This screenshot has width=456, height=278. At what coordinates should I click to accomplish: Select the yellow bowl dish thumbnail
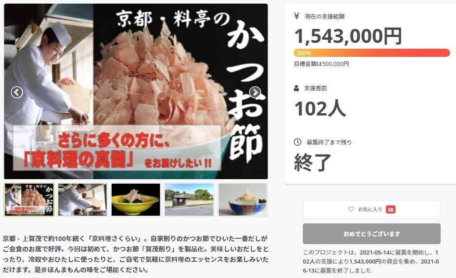(136, 200)
